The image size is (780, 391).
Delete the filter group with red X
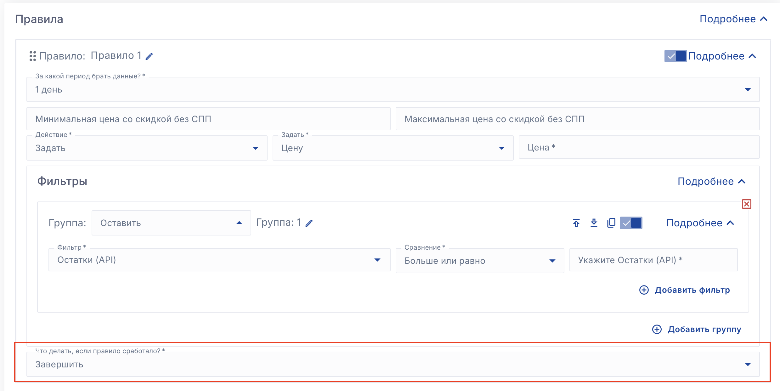point(746,204)
